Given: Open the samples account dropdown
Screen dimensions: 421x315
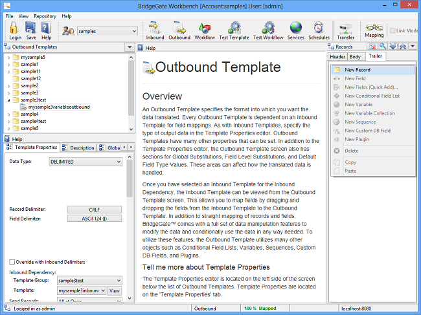Looking at the screenshot, I should coord(134,31).
